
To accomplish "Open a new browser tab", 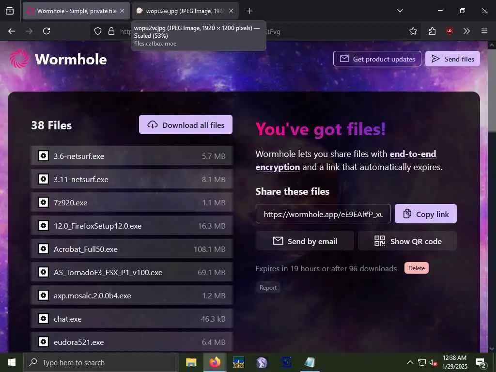I will coord(249,11).
